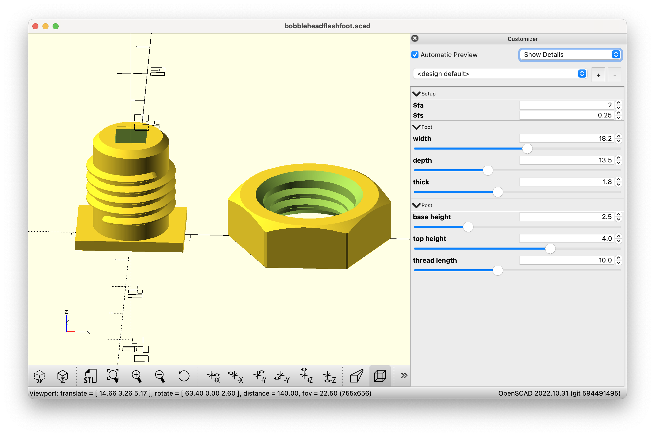Close the Customizer panel
Image resolution: width=655 pixels, height=436 pixels.
[x=415, y=38]
